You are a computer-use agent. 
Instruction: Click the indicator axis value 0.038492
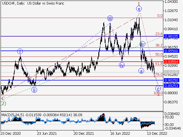tap(172, 114)
